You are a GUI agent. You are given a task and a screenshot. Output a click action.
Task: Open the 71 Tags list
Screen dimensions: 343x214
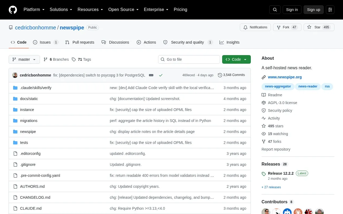(81, 59)
